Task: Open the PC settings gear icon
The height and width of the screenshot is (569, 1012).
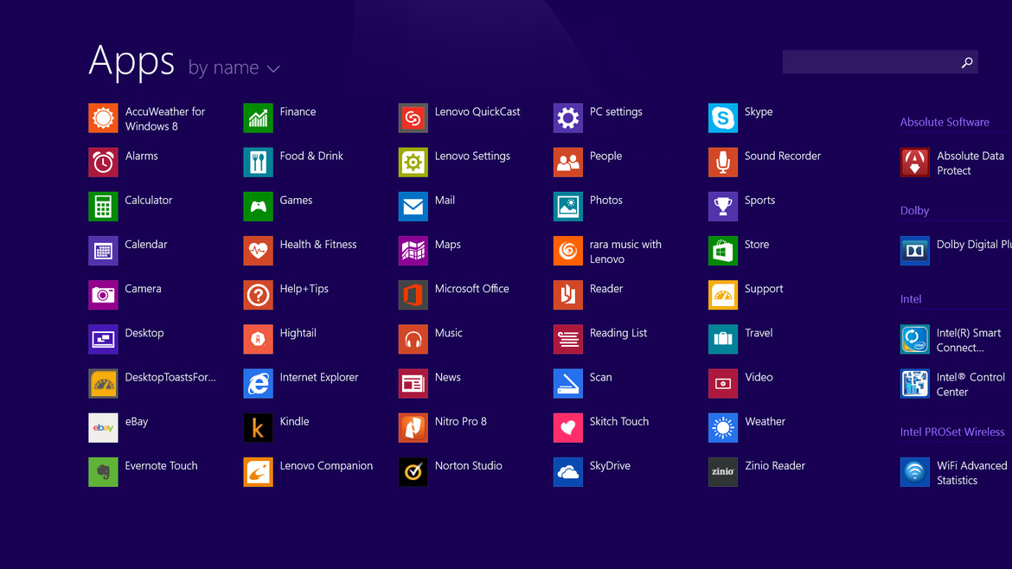Action: pyautogui.click(x=568, y=118)
